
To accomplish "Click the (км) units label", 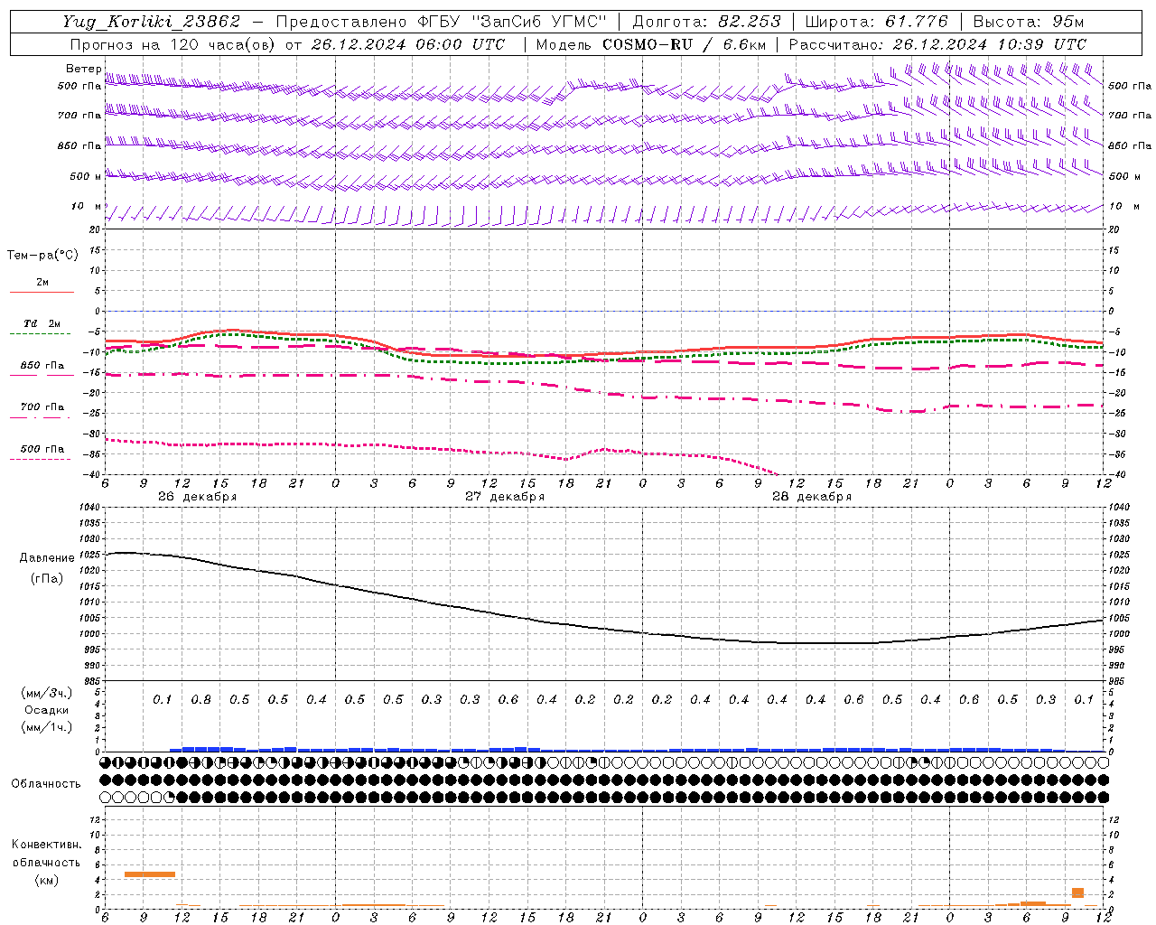I will coord(47,880).
